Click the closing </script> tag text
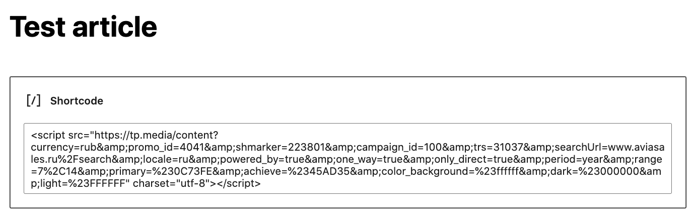Screen dimensions: 694x221 coord(238,184)
